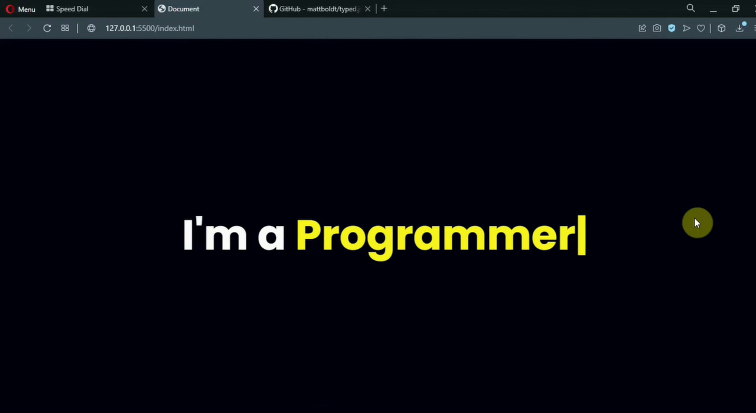The width and height of the screenshot is (756, 413).
Task: Close the Document tab
Action: 256,9
